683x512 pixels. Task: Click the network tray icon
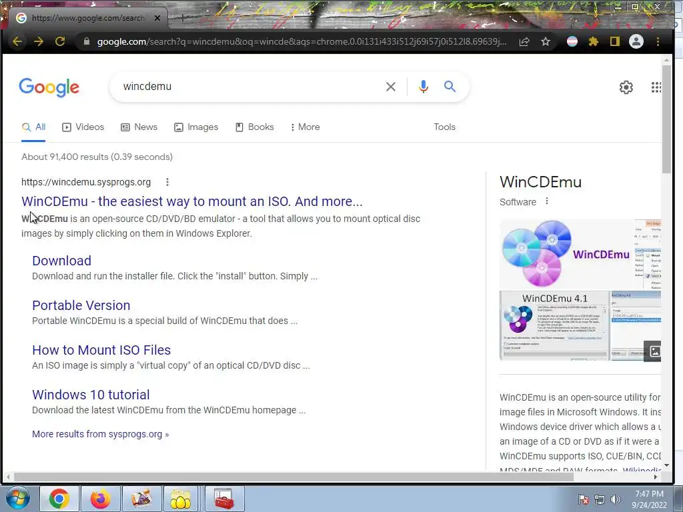(600, 499)
